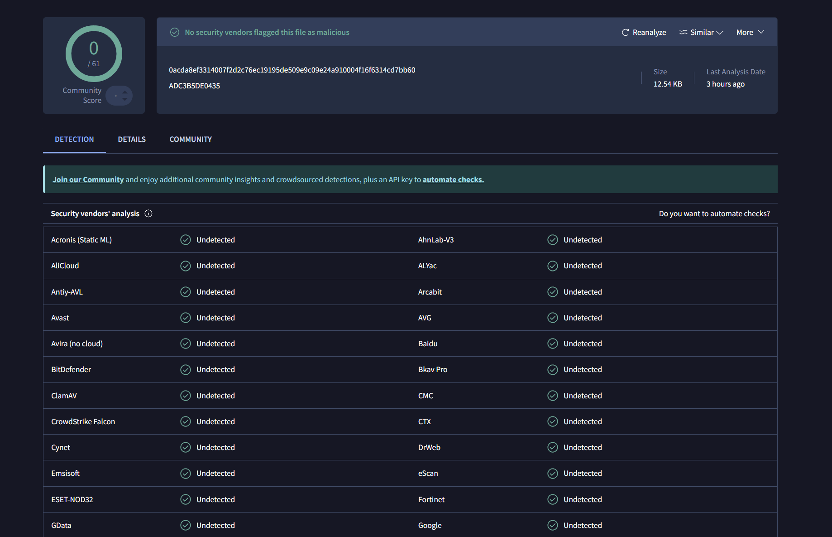Open the COMMUNITY tab
The height and width of the screenshot is (537, 832).
(191, 139)
